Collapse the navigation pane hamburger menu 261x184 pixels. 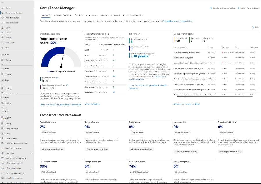(x=3, y=3)
